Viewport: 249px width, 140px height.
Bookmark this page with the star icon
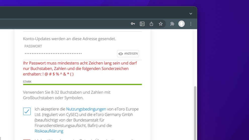click(160, 24)
